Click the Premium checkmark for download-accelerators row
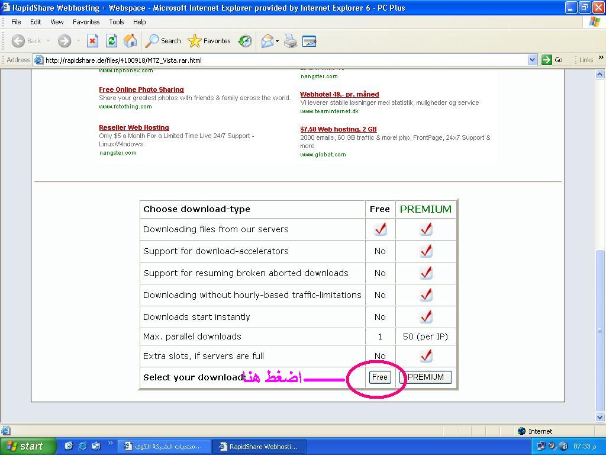 426,251
